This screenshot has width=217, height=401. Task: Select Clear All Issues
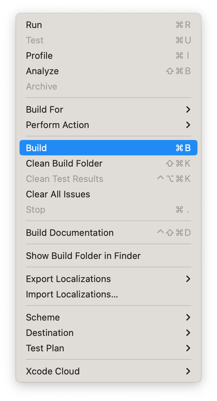(x=57, y=194)
